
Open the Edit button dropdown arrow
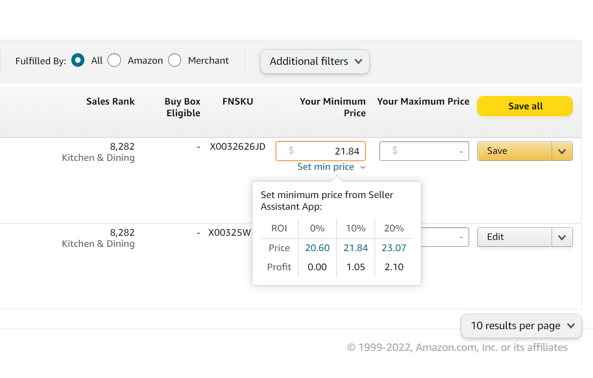(x=562, y=237)
